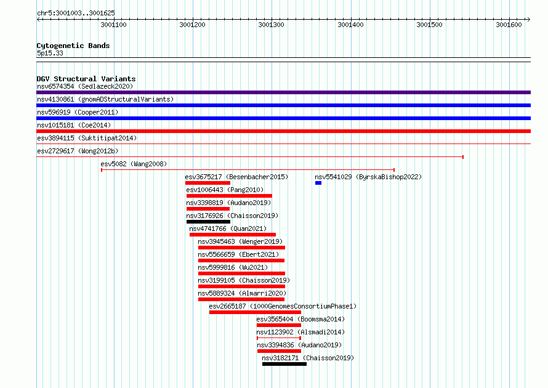This screenshot has width=548, height=388.
Task: Open nsv3176926 (Chaisson2019) variant label
Action: tap(232, 216)
